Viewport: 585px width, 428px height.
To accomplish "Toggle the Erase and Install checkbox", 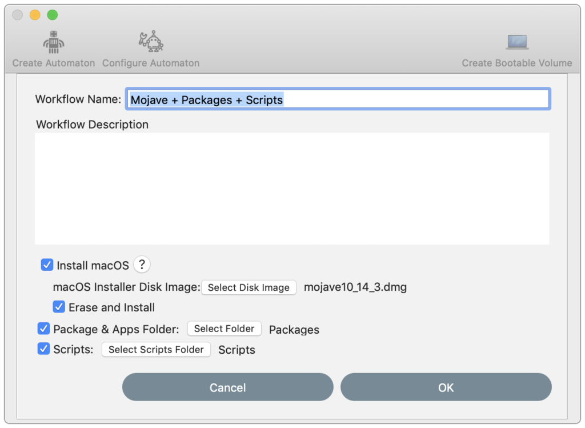I will [59, 307].
